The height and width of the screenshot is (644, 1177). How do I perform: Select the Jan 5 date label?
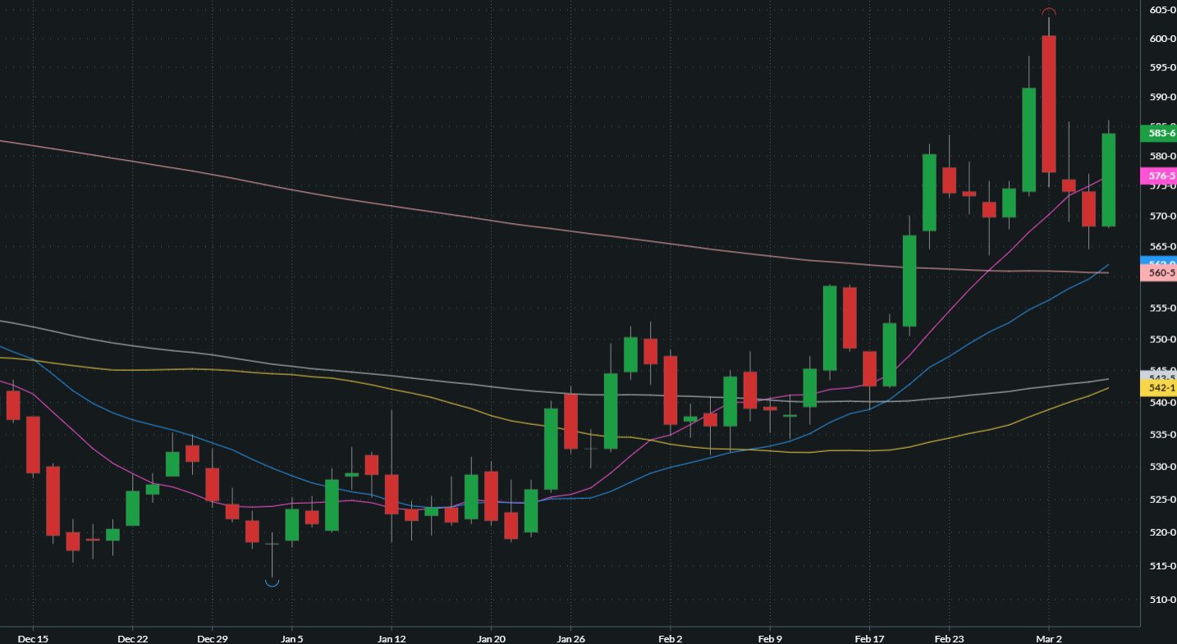[x=292, y=637]
